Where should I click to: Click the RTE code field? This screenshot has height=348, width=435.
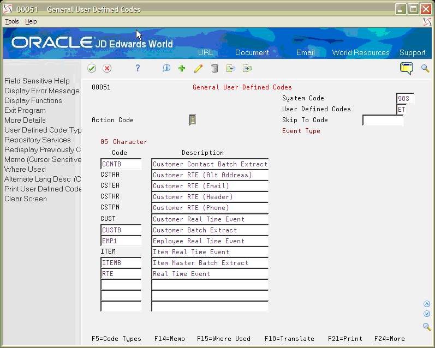click(x=121, y=274)
